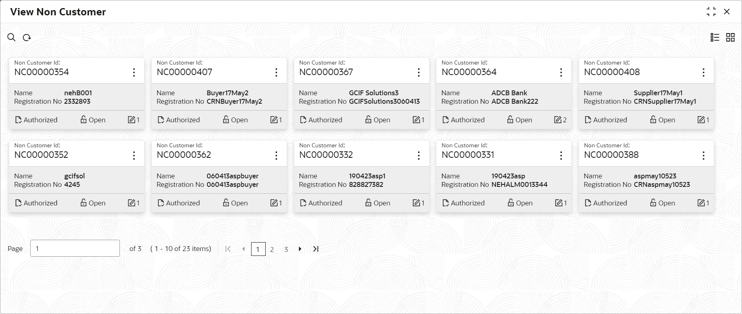Go to next page arrow

click(300, 249)
